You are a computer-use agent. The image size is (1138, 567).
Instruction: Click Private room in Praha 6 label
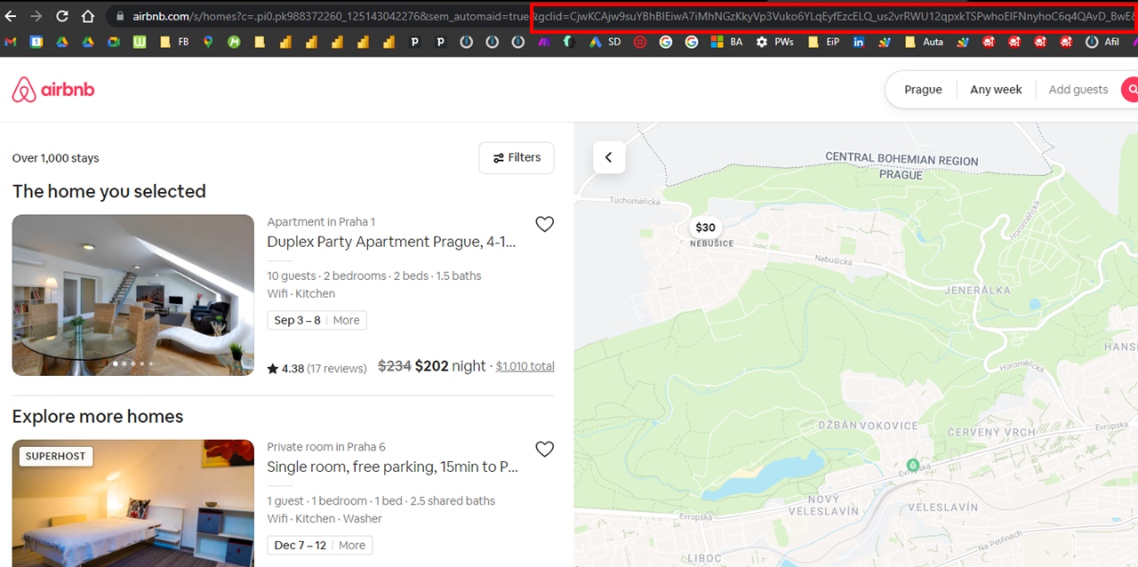coord(326,447)
